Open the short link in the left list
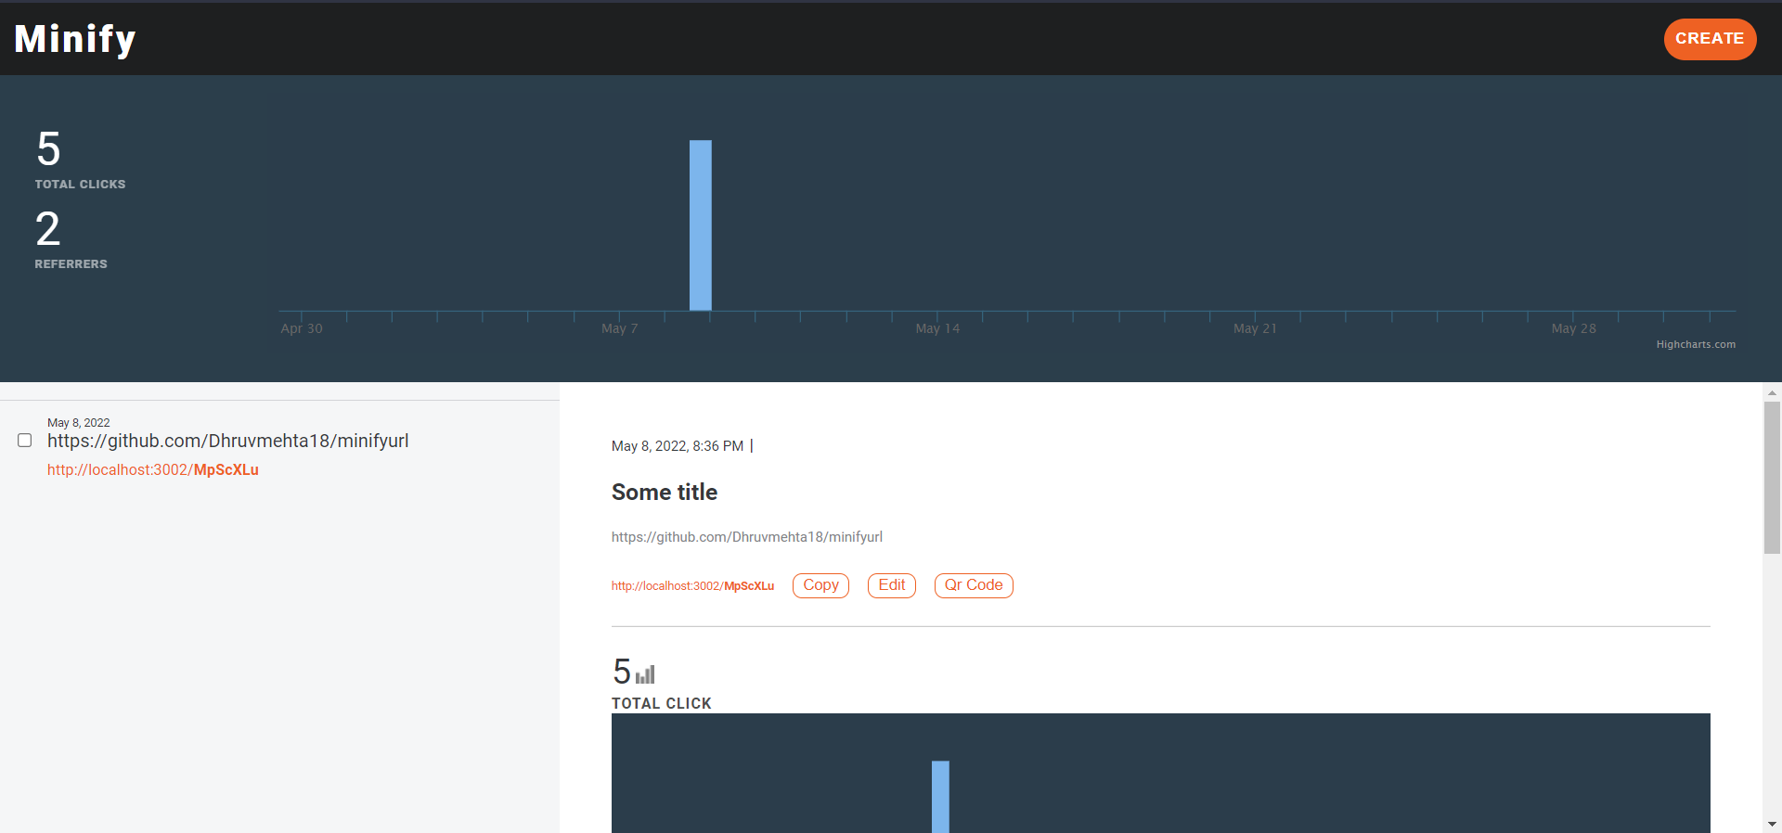1782x833 pixels. (153, 469)
